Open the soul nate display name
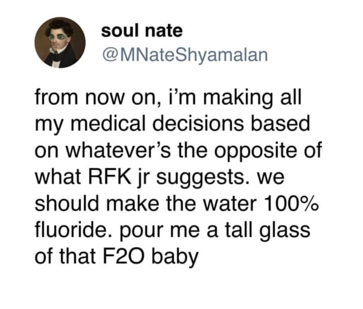The image size is (363, 309). [x=141, y=31]
